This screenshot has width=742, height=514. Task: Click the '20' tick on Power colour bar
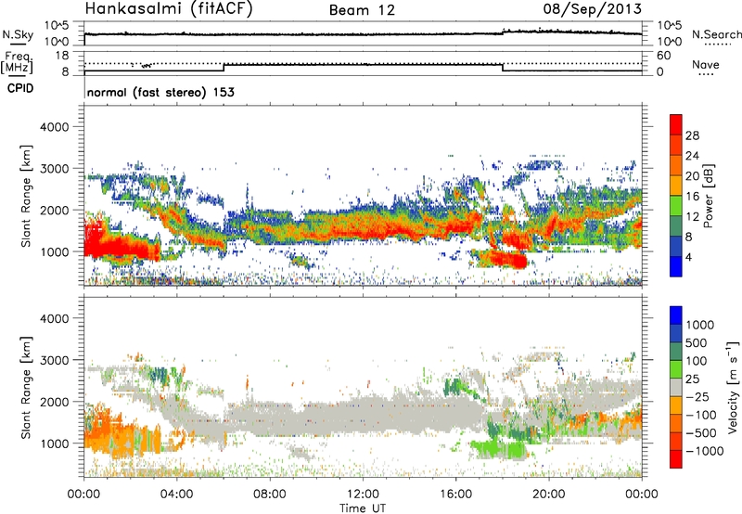coord(692,176)
